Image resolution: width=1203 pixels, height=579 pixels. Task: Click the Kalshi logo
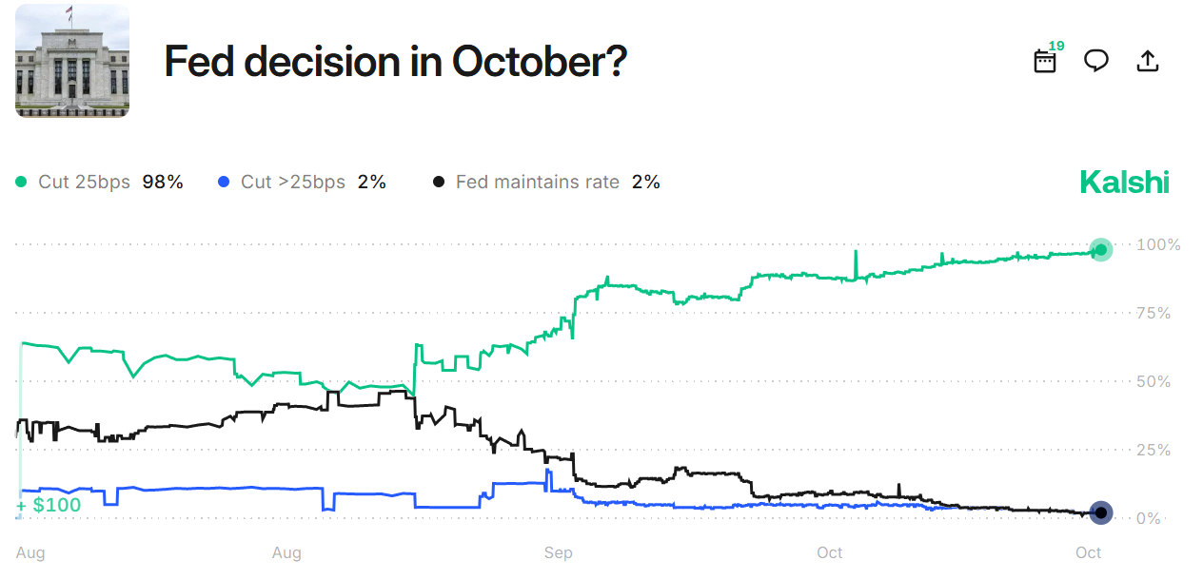[x=1124, y=182]
